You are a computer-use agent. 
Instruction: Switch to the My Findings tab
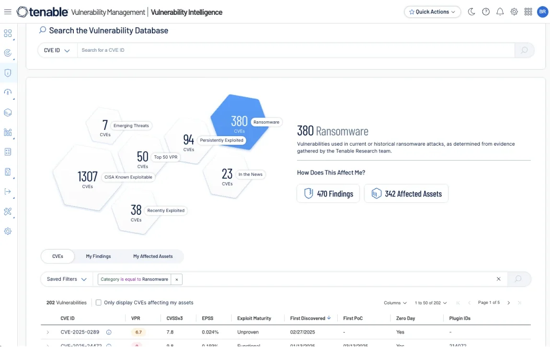tap(98, 256)
